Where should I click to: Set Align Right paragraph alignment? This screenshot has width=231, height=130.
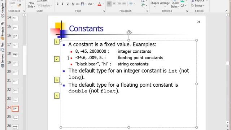point(119,4)
